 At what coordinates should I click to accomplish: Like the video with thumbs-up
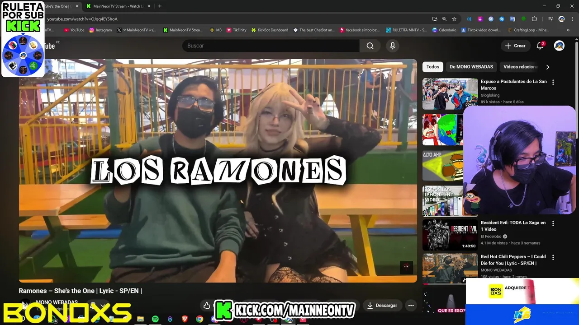(x=207, y=306)
